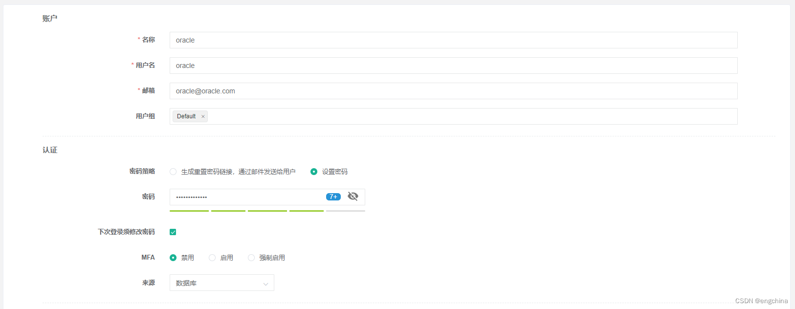
Task: Toggle password visibility eye icon
Action: [353, 196]
